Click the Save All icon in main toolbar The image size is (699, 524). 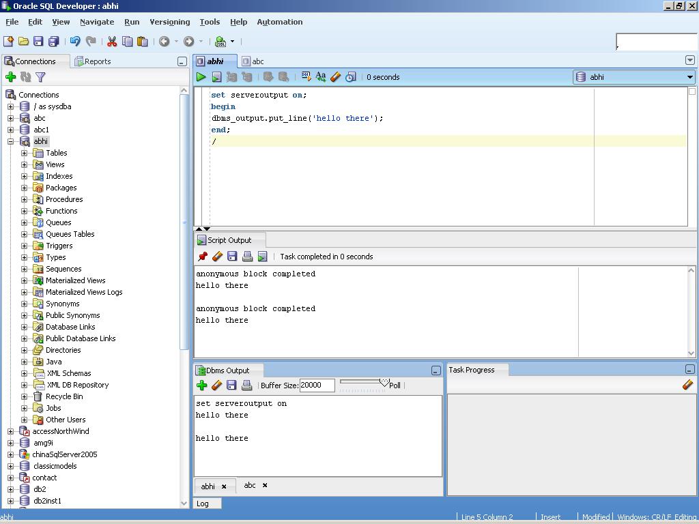tap(53, 42)
